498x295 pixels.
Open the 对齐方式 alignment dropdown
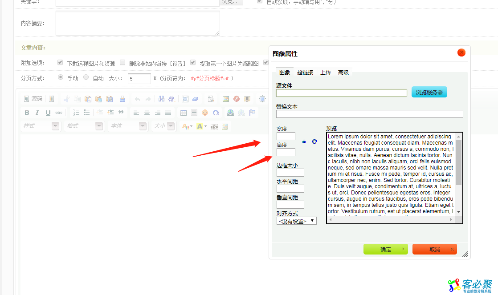pyautogui.click(x=297, y=221)
